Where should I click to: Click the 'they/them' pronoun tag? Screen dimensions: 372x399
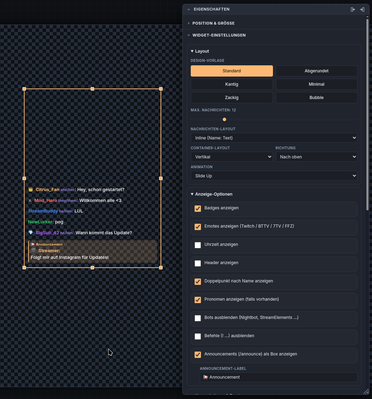[67, 201]
